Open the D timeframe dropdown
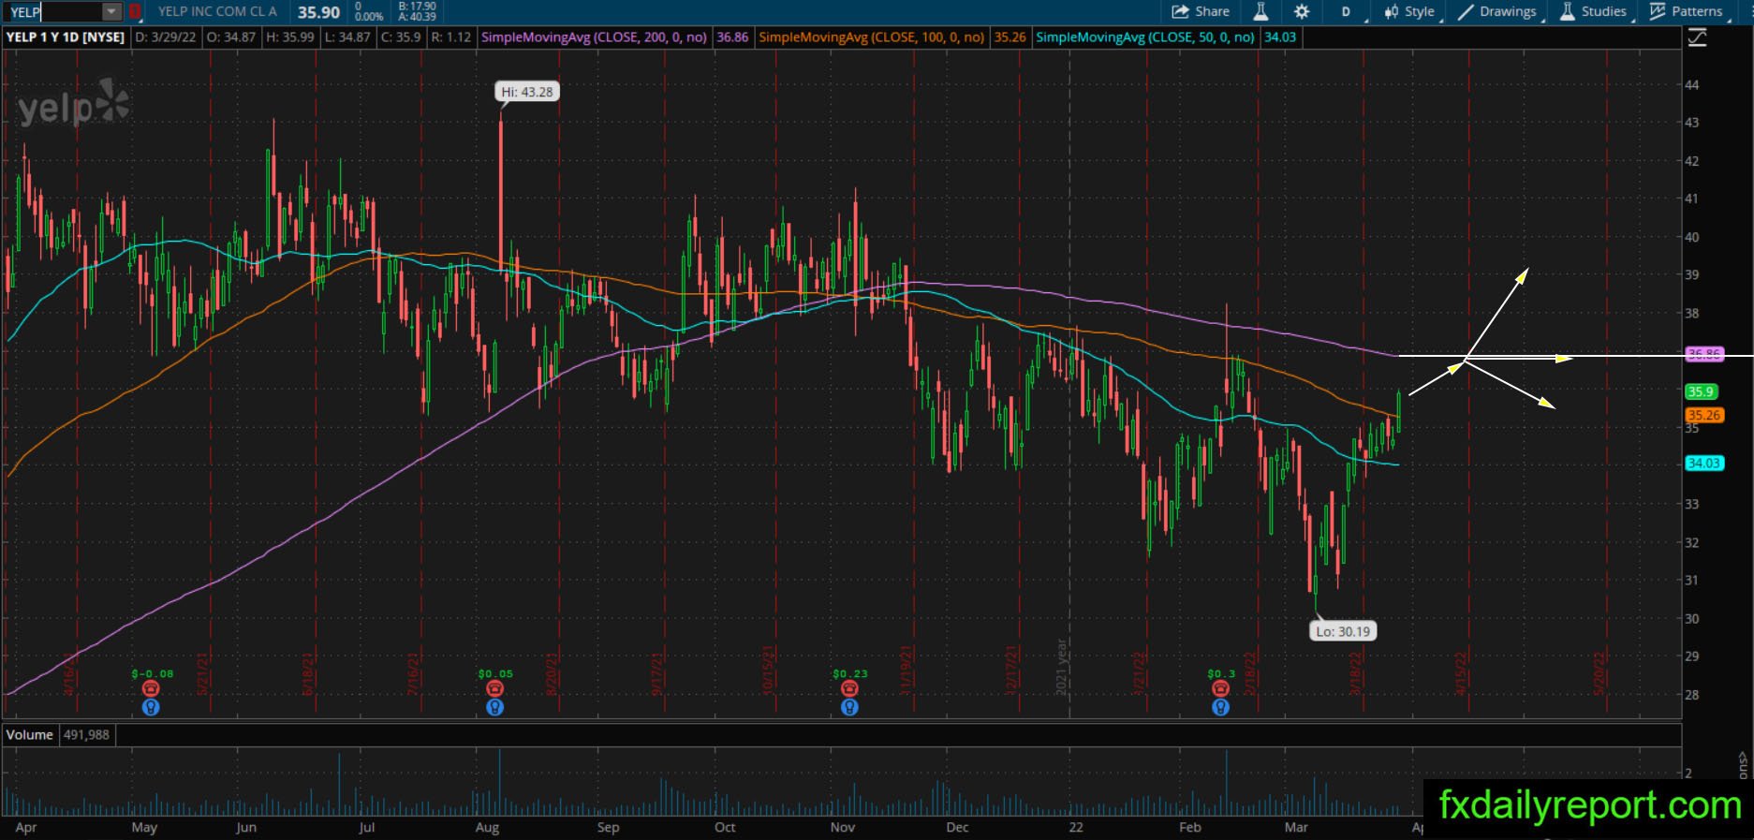Screen dimensions: 1754x840 tap(1348, 11)
